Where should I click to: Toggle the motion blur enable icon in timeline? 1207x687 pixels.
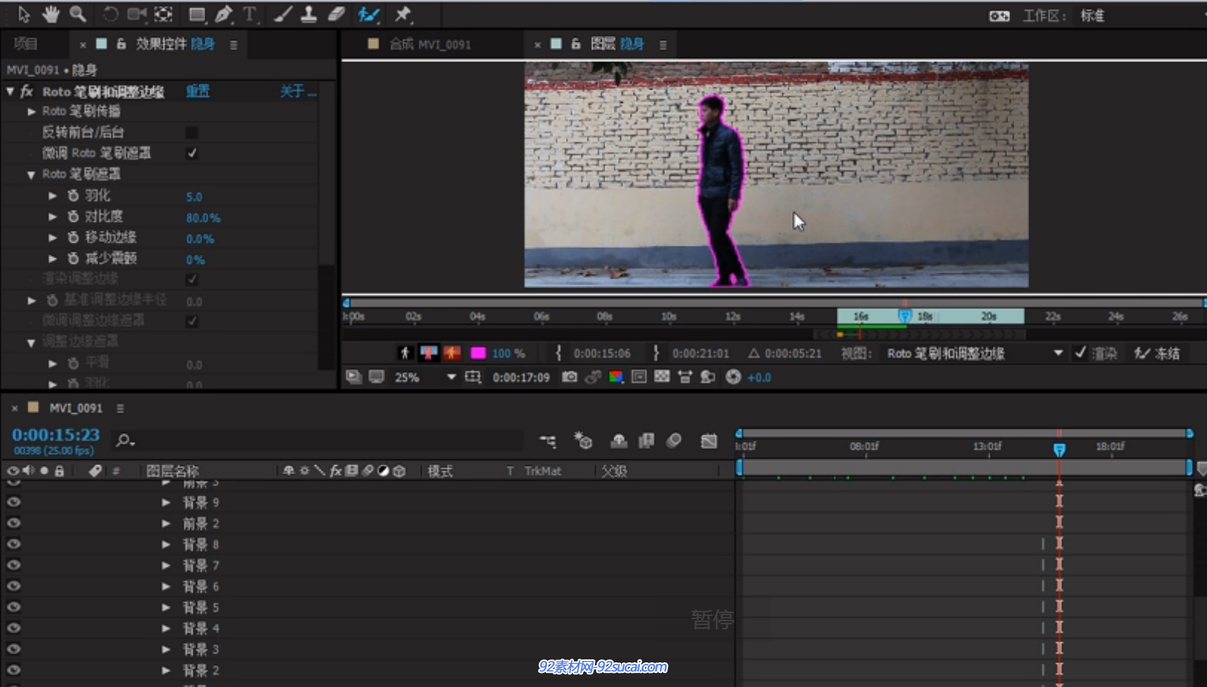(x=674, y=441)
